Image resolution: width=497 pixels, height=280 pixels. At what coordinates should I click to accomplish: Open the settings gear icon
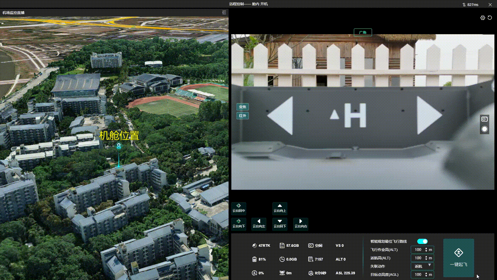coord(482,18)
